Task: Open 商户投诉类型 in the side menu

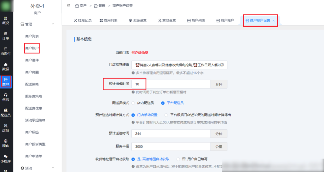Action: (35, 144)
